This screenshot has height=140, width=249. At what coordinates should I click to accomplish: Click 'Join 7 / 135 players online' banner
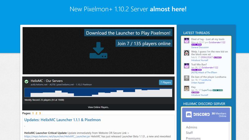tap(144, 43)
